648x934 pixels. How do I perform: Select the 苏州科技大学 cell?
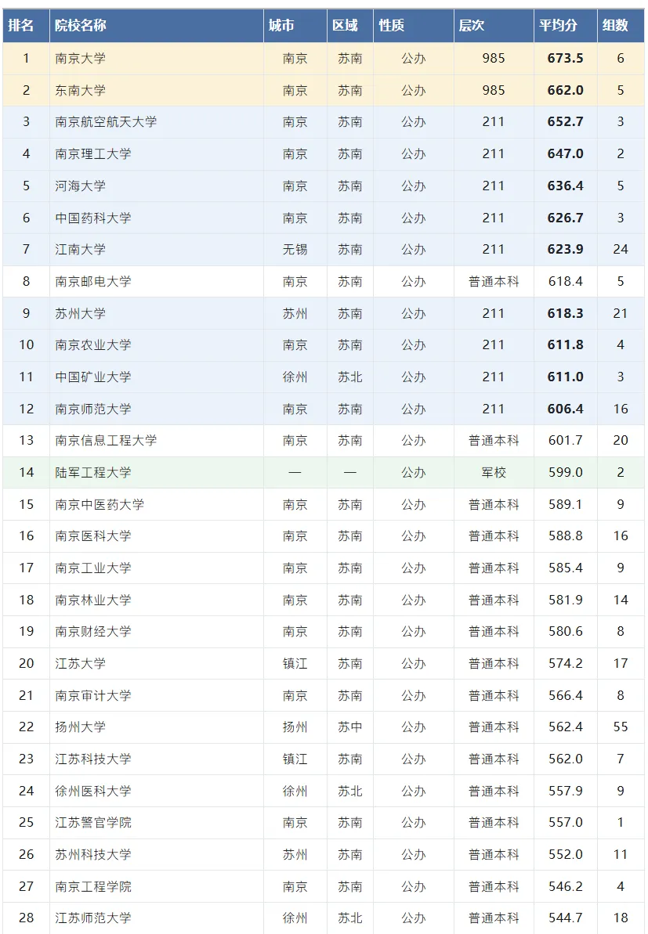[156, 855]
